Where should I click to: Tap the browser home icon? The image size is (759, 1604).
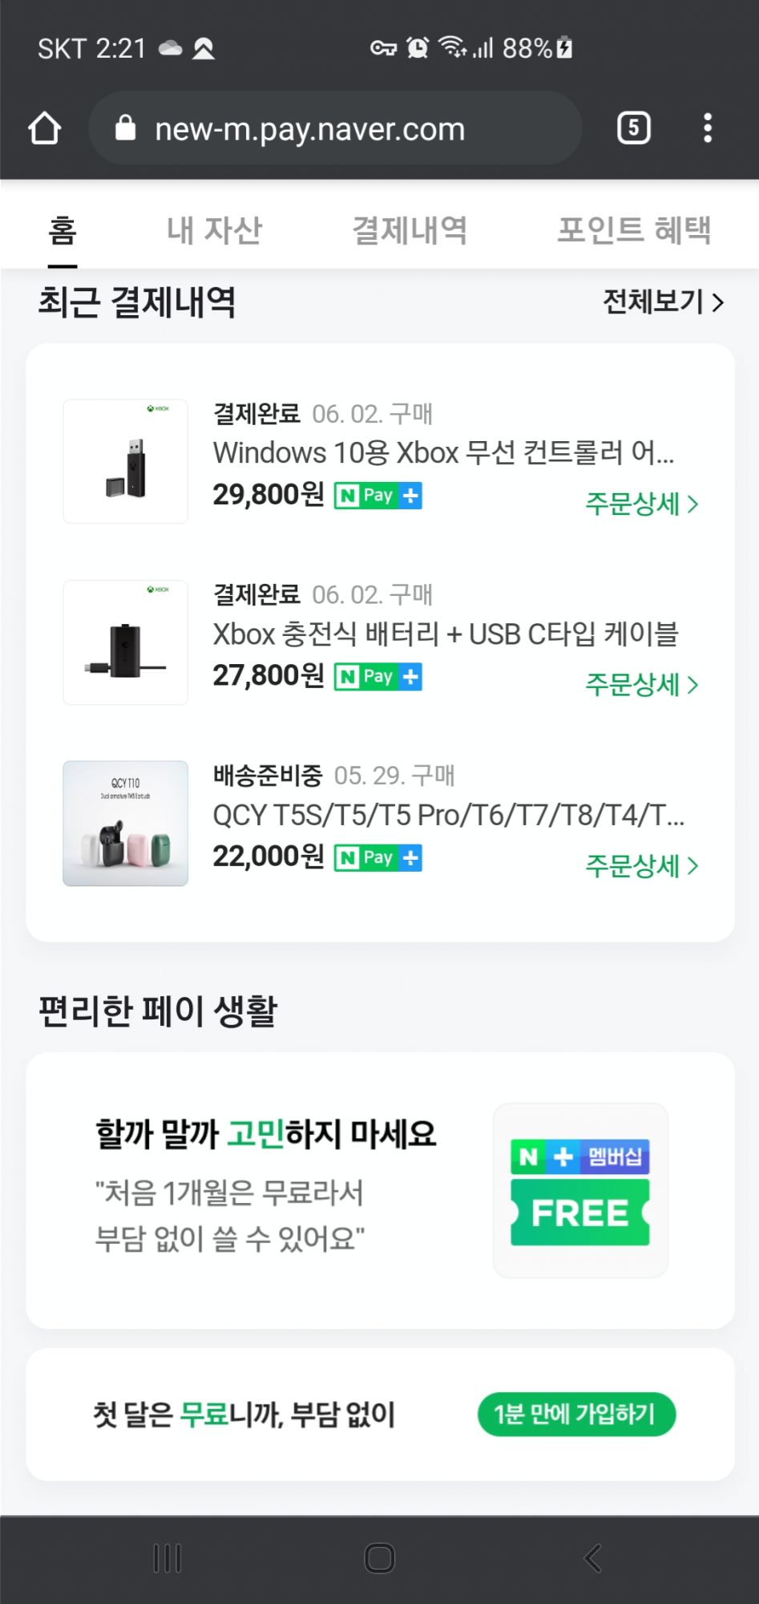pos(45,128)
